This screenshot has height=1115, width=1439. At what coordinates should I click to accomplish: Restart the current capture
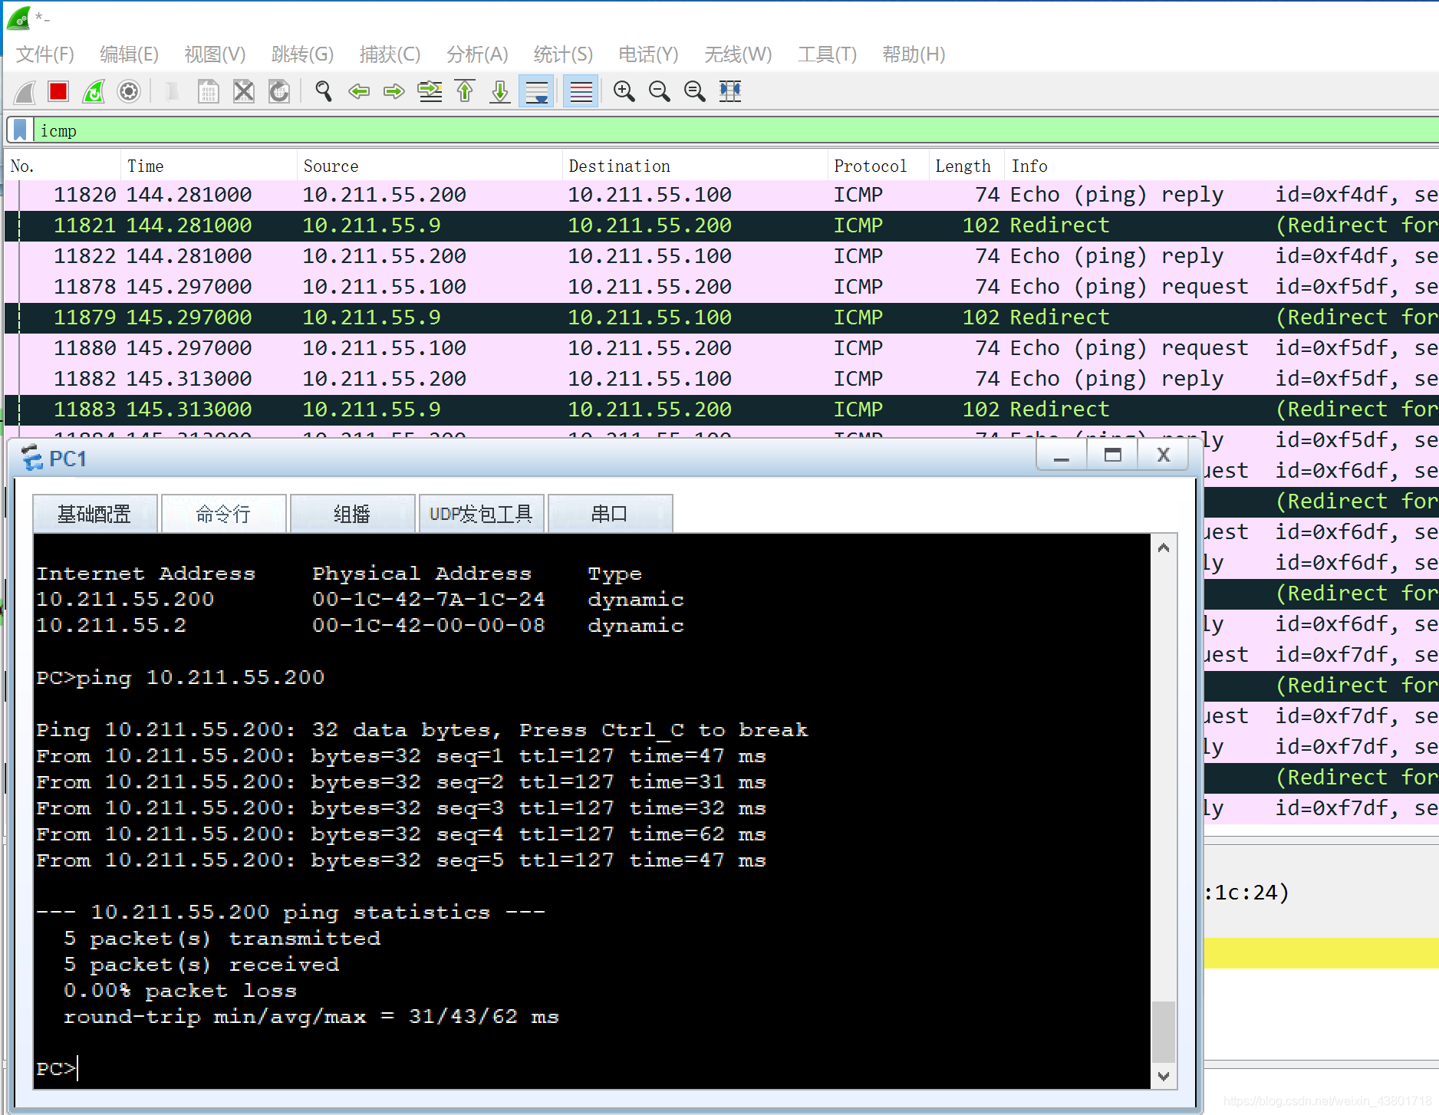94,92
